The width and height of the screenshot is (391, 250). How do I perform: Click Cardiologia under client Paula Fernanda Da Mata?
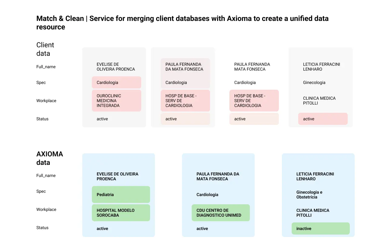click(176, 82)
